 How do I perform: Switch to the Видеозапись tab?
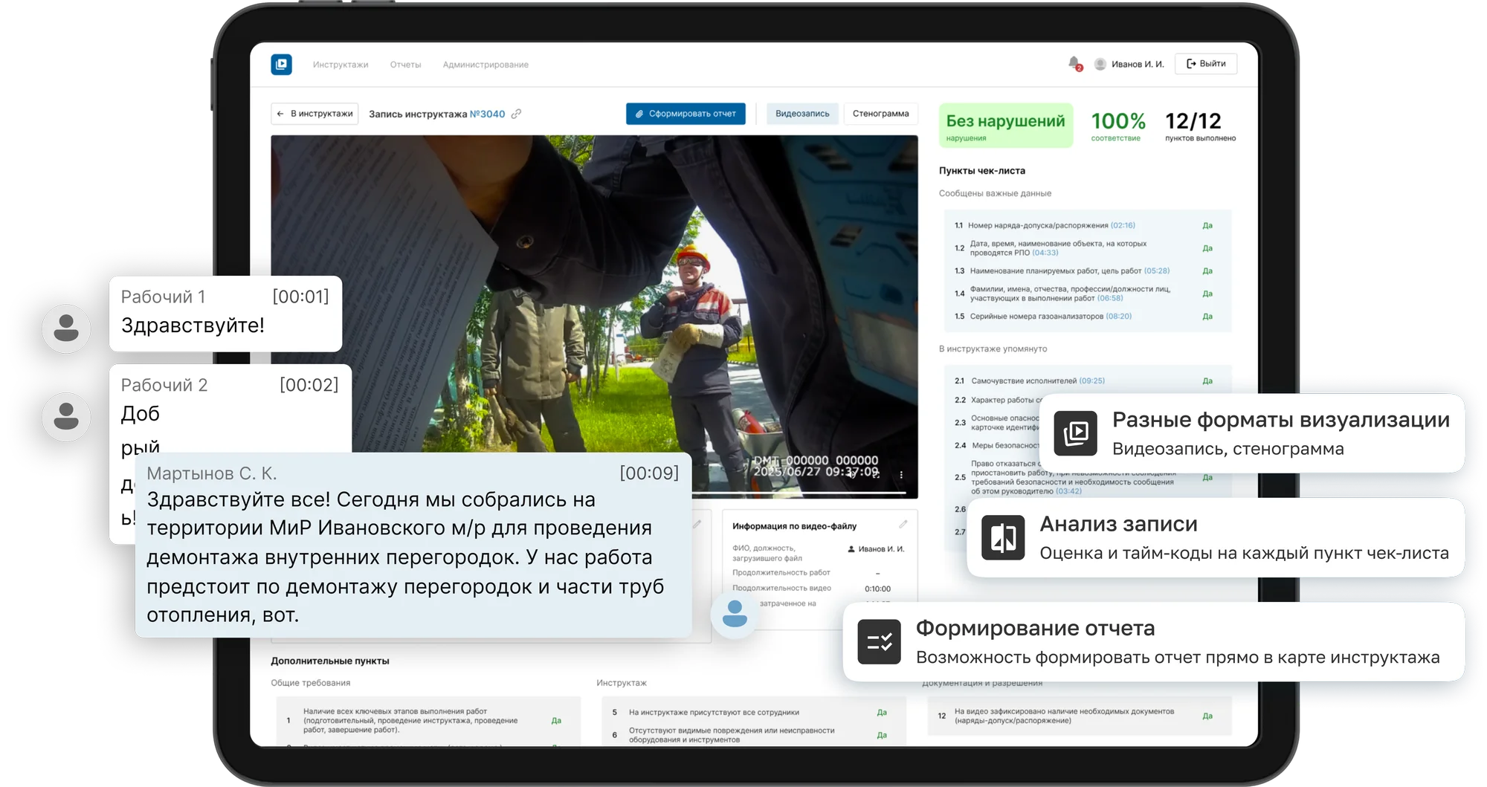[802, 114]
